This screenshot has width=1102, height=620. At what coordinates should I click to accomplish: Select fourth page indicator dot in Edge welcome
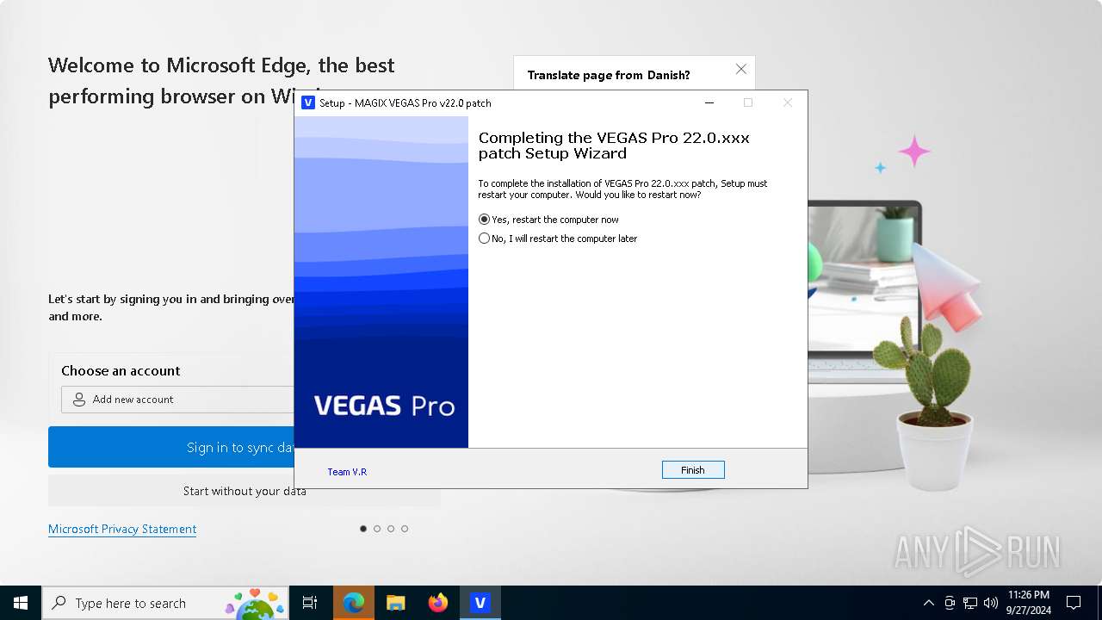(405, 529)
